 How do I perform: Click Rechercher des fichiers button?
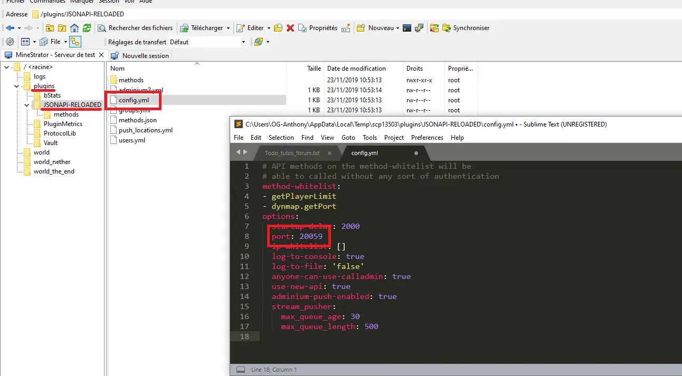tap(135, 28)
